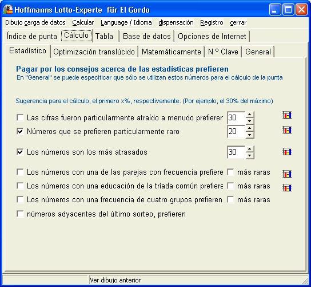Increase the first row percentage spinner
311x287 pixels.
coord(250,115)
